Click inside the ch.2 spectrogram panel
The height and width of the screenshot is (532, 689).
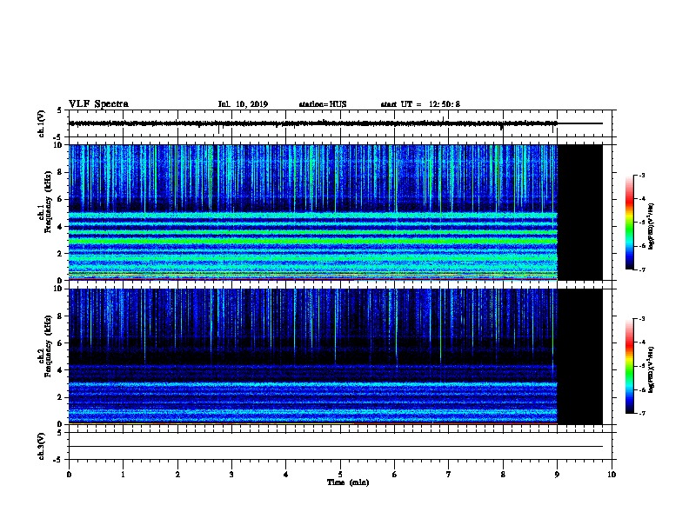pyautogui.click(x=313, y=356)
